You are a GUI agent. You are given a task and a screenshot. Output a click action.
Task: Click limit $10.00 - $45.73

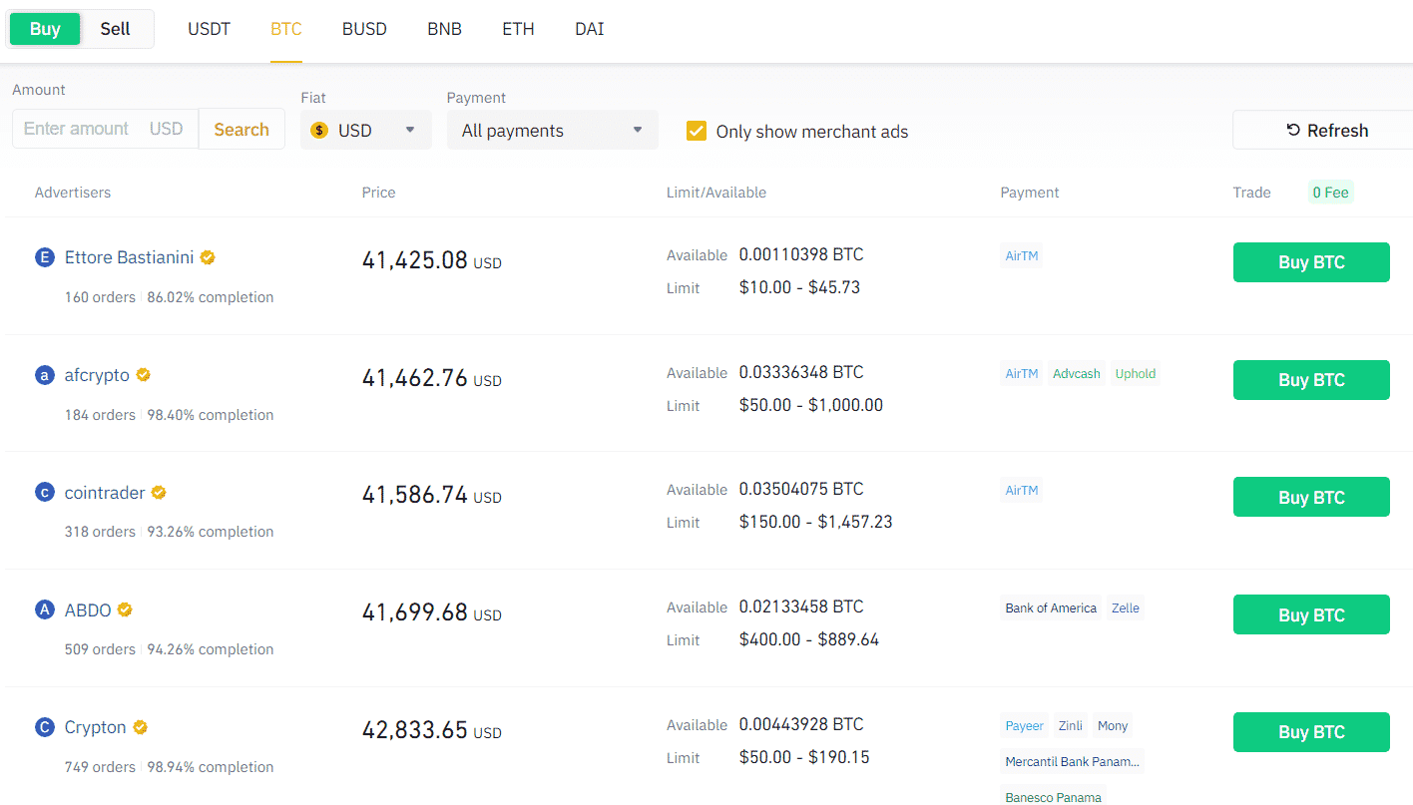799,288
